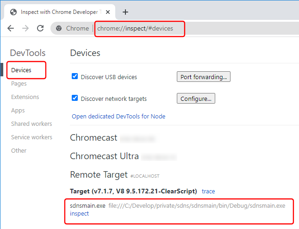Click the DevTools sidebar title

pos(28,53)
